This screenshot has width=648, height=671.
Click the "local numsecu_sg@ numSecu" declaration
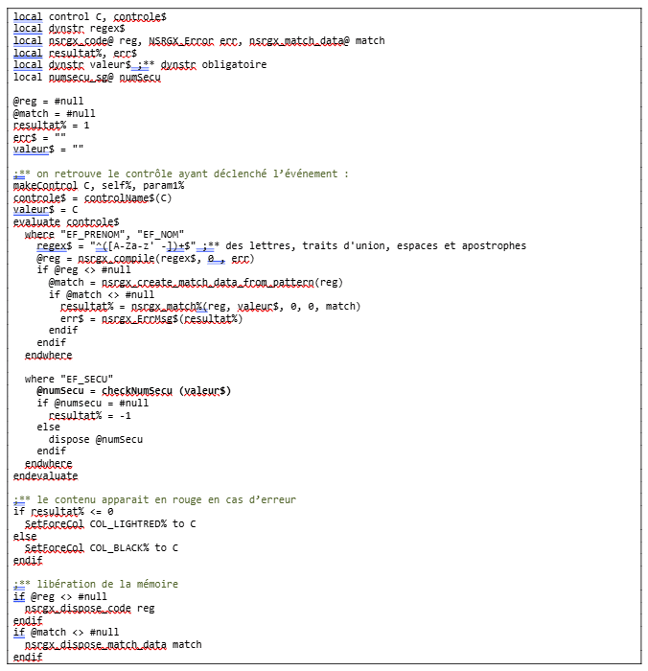86,77
